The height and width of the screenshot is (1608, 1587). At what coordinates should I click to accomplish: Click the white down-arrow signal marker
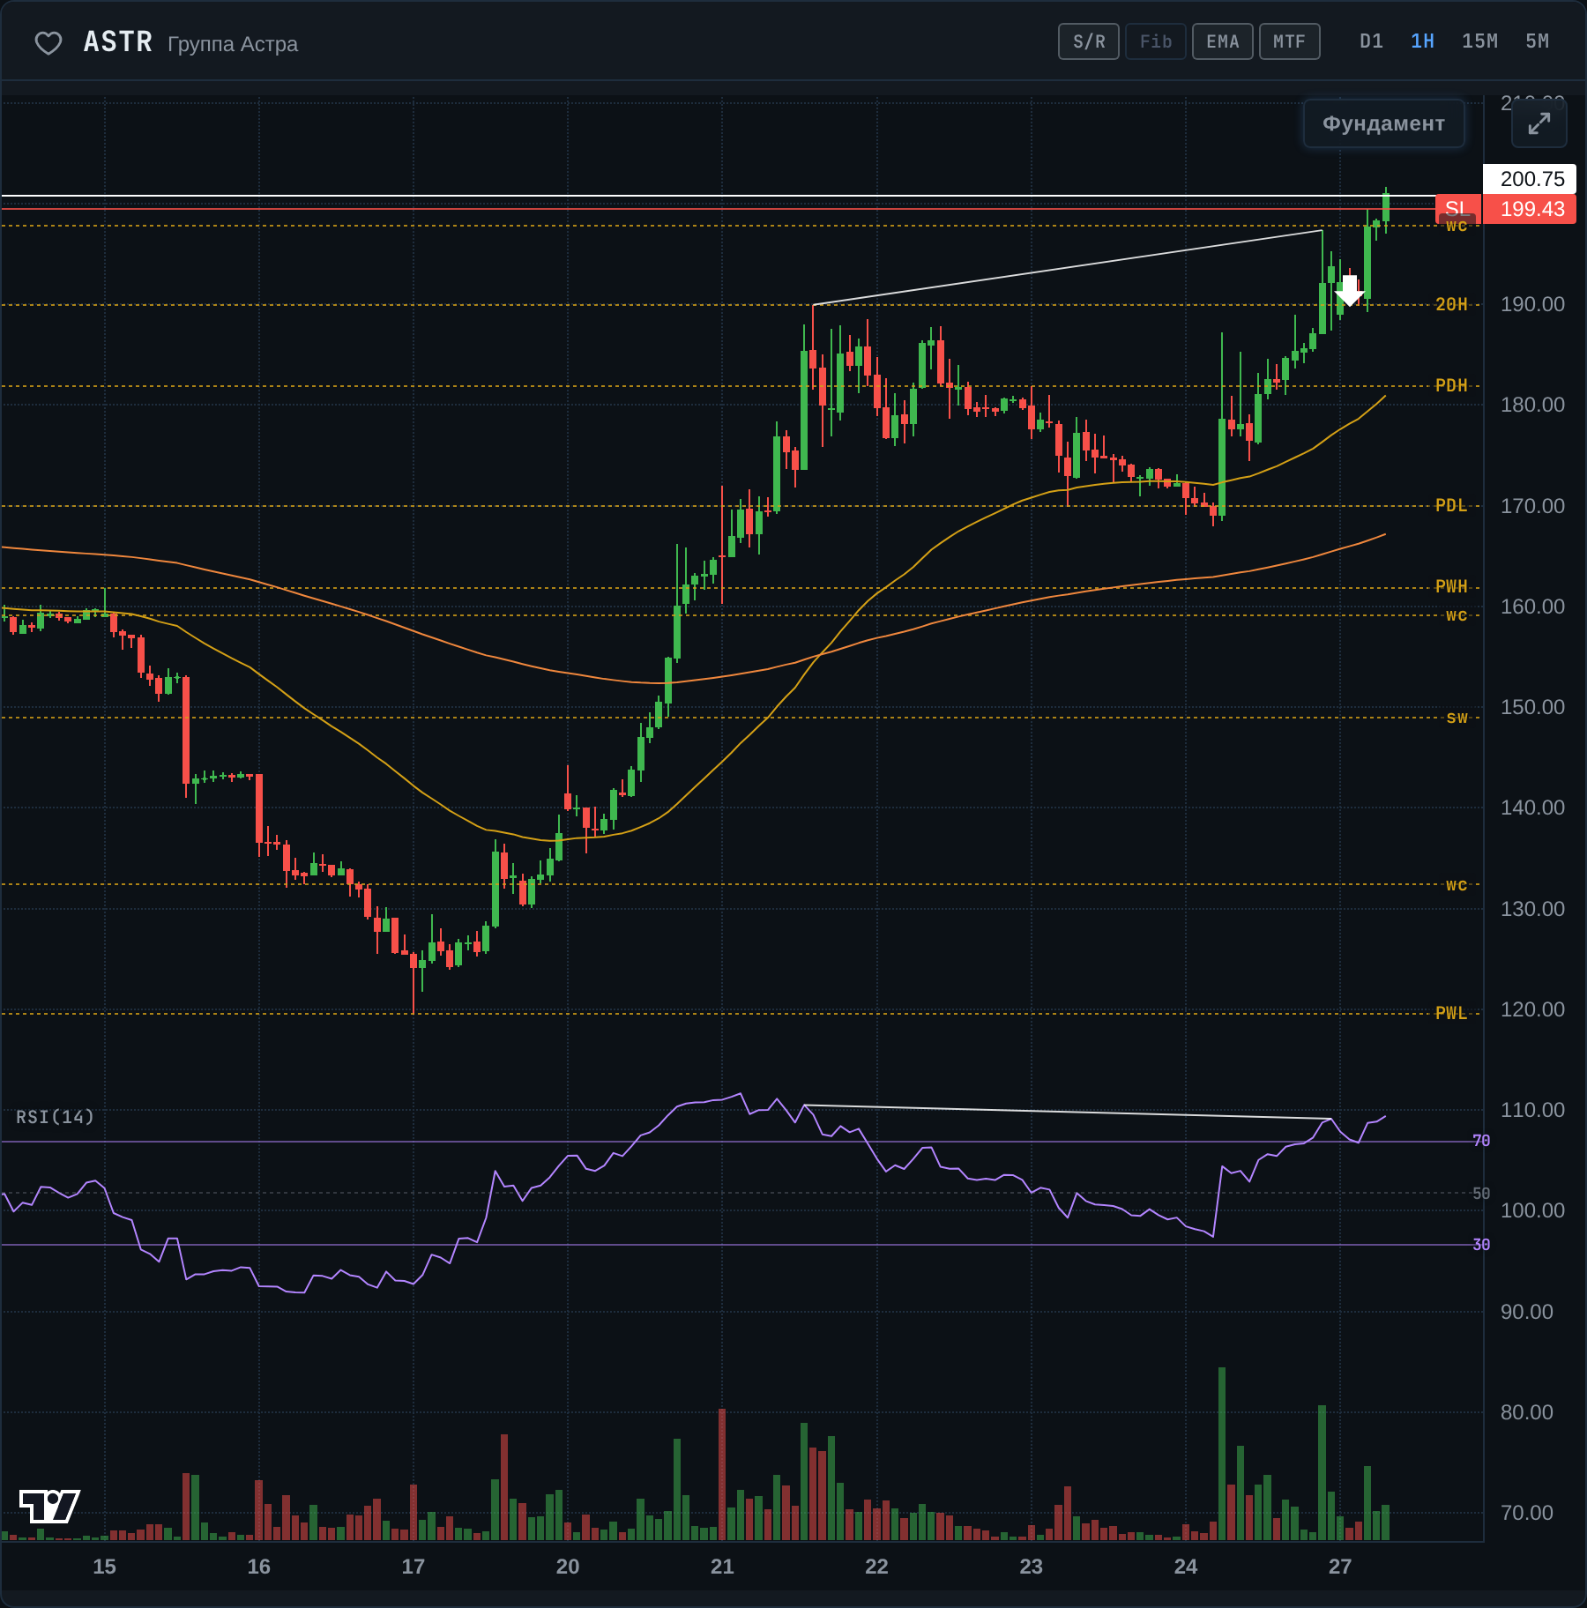[x=1349, y=290]
